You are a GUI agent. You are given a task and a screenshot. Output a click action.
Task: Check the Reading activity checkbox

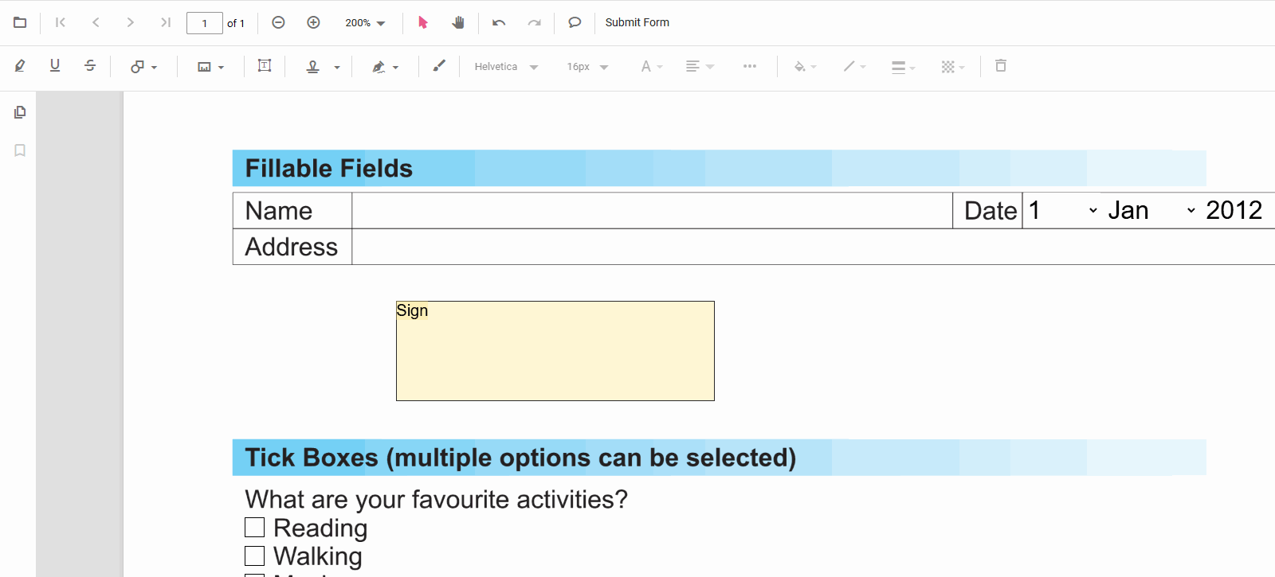(x=254, y=527)
